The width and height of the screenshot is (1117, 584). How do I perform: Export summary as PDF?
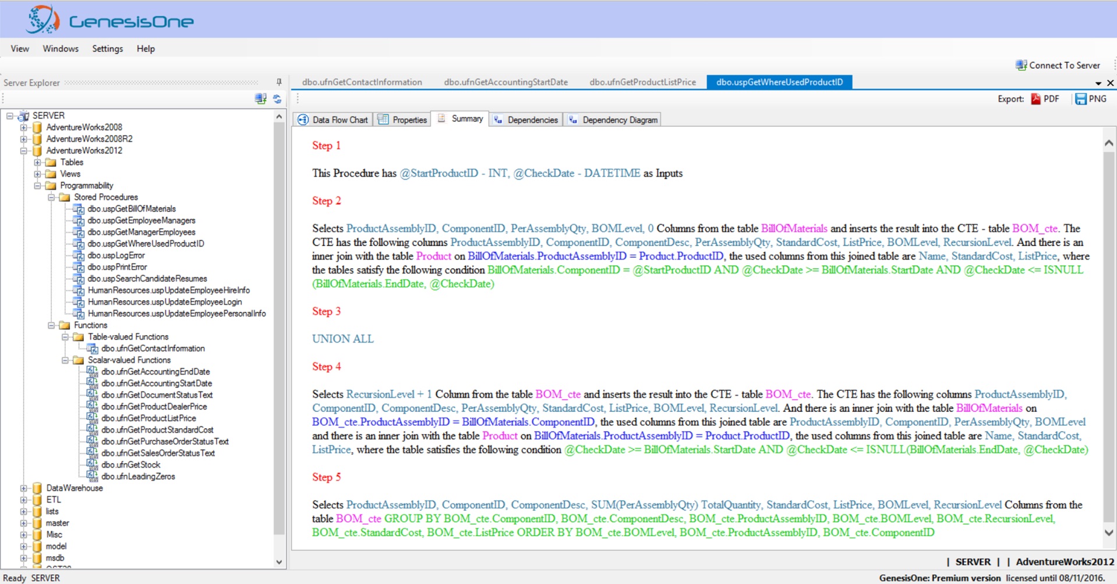[1045, 99]
